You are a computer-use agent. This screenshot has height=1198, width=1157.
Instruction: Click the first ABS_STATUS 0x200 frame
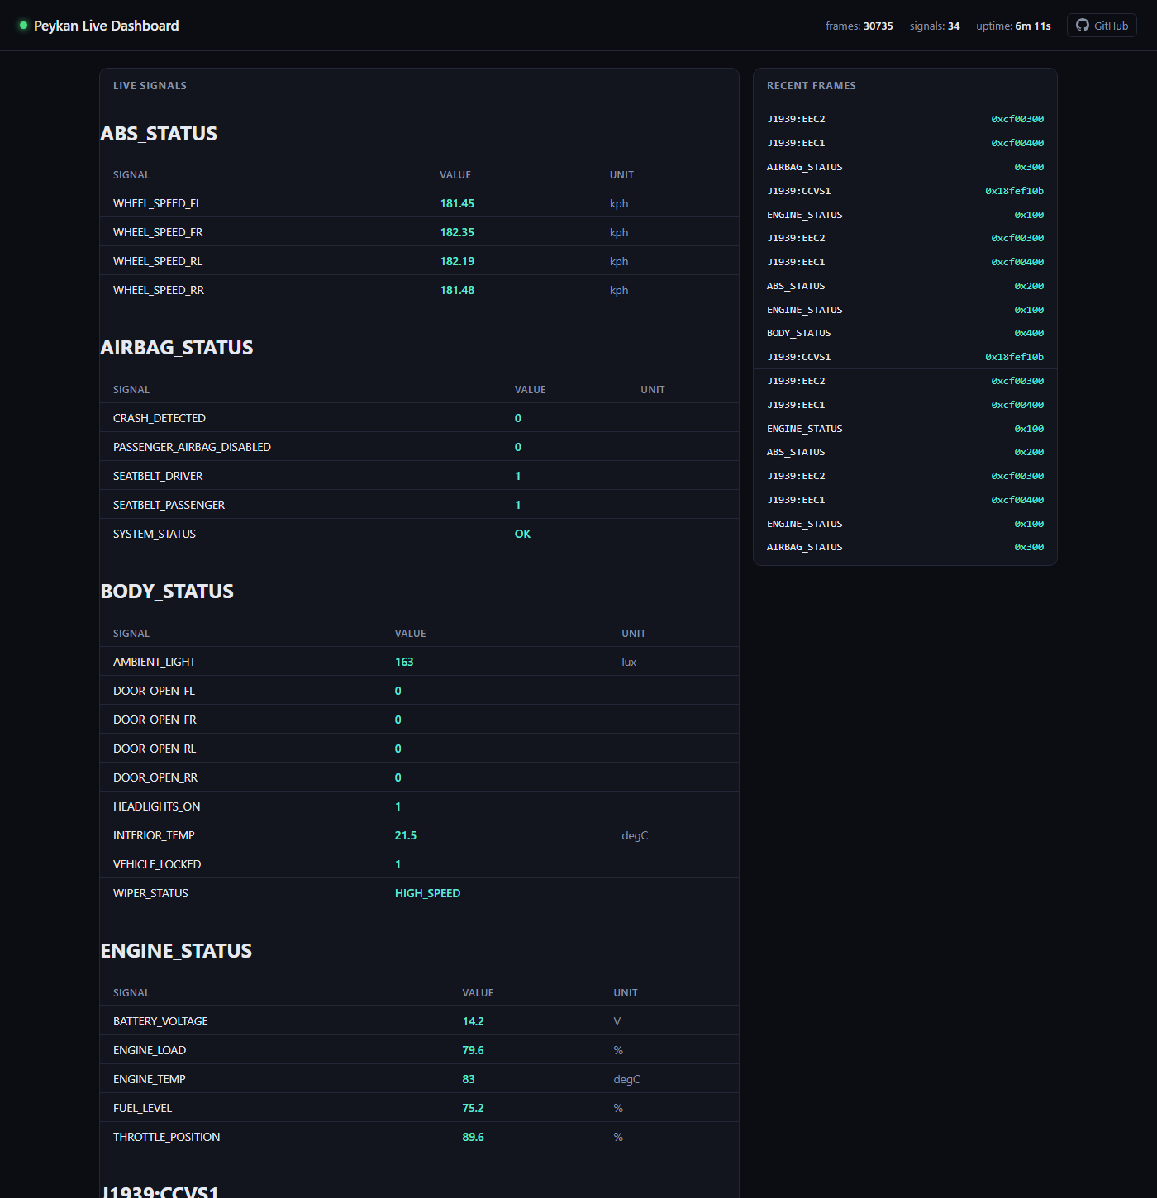pos(905,286)
